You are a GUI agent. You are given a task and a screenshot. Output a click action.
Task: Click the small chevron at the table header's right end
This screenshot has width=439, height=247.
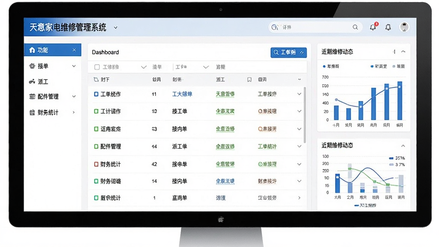pyautogui.click(x=299, y=79)
